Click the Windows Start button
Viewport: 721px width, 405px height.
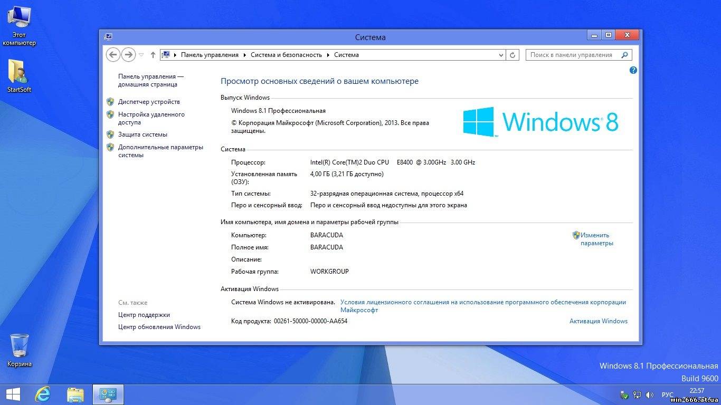[13, 394]
